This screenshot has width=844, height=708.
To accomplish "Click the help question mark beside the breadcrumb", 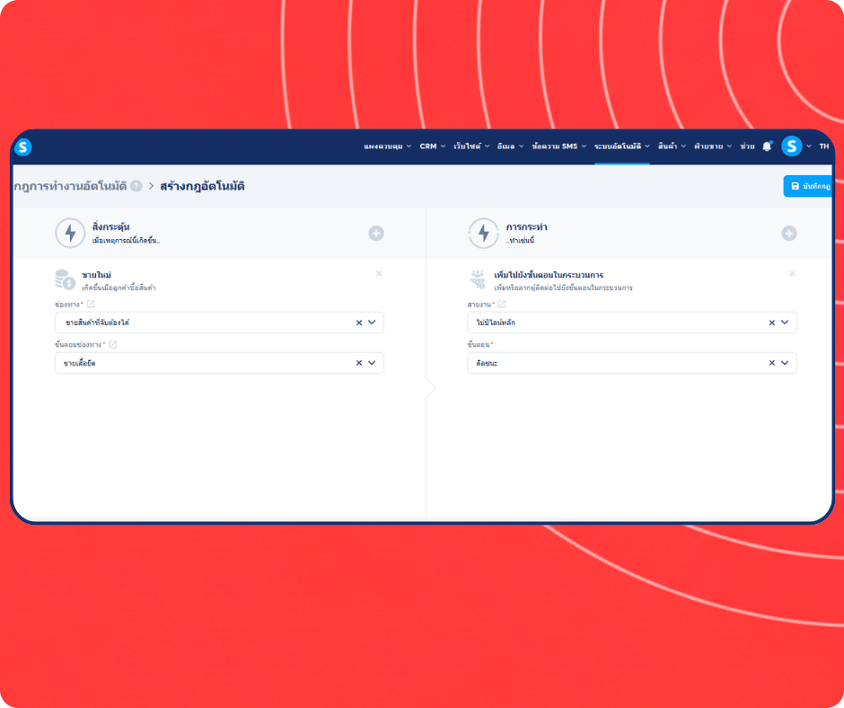I will 136,186.
